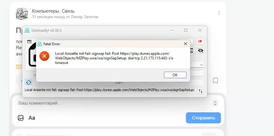Screen dimensions: 274x136
Task: Click the Ваш комментарий input field
Action: coord(114,103)
